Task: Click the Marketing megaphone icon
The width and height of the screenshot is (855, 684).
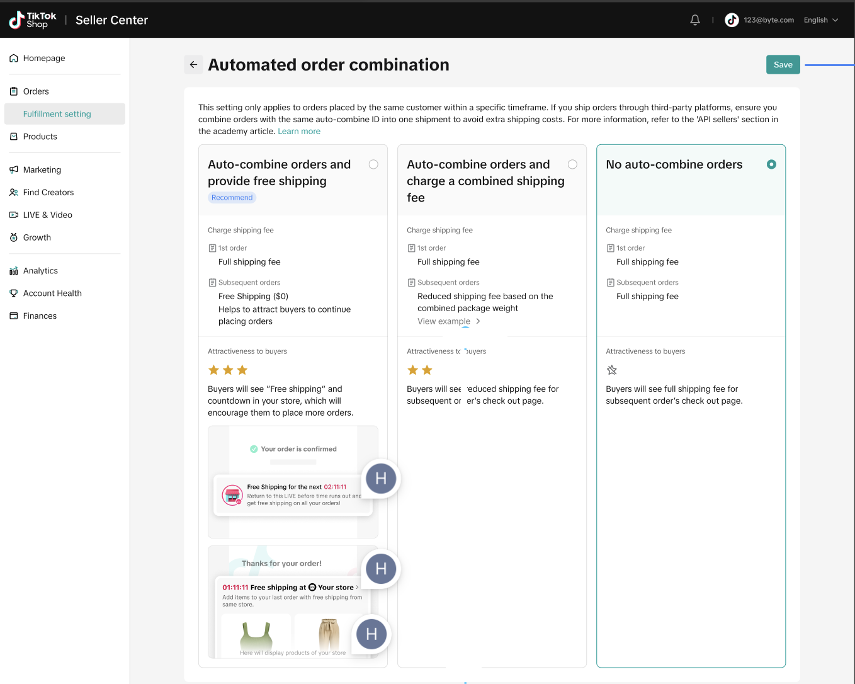Action: (14, 170)
